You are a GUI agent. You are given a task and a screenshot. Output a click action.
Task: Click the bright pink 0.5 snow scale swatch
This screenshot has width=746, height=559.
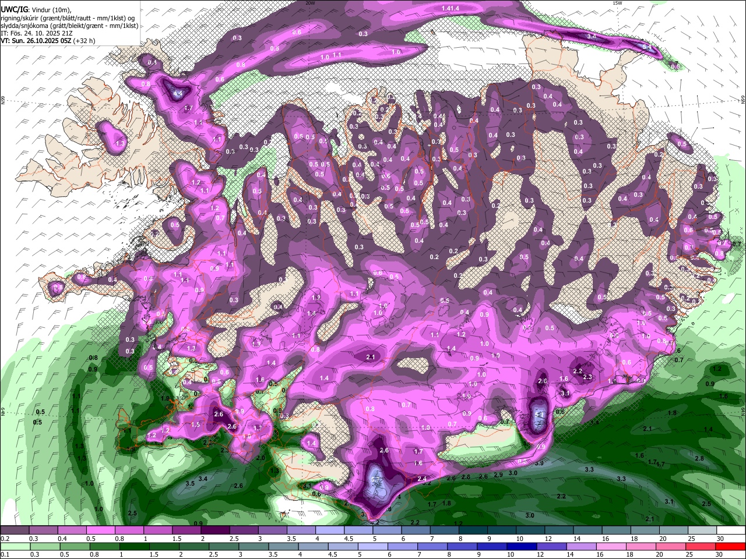pyautogui.click(x=101, y=530)
